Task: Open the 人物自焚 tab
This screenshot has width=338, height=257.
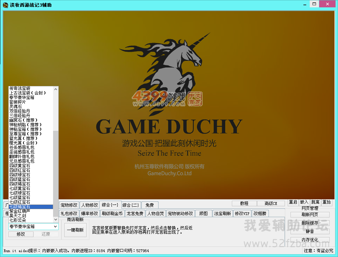Action: click(156, 213)
